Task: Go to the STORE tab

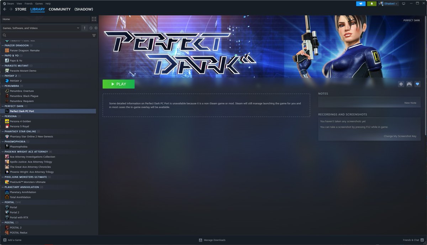Action: tap(21, 9)
